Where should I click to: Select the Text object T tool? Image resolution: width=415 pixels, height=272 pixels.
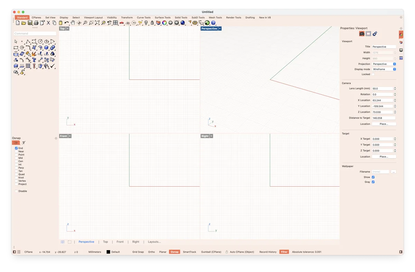click(34, 60)
